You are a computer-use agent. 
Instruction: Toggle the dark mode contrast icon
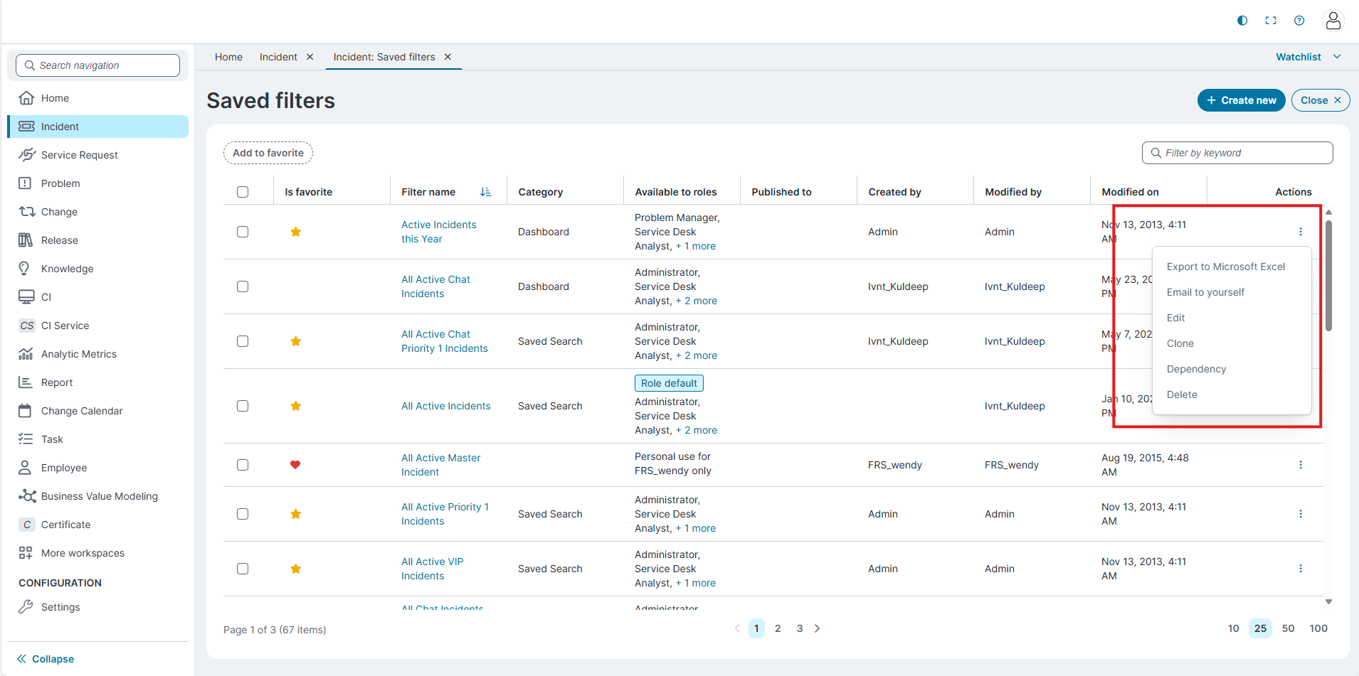pos(1242,21)
